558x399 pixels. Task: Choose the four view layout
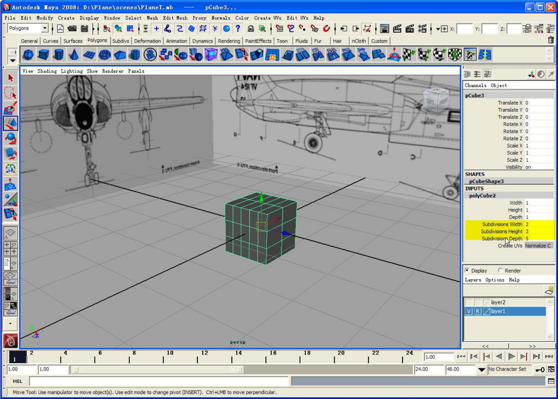[10, 248]
